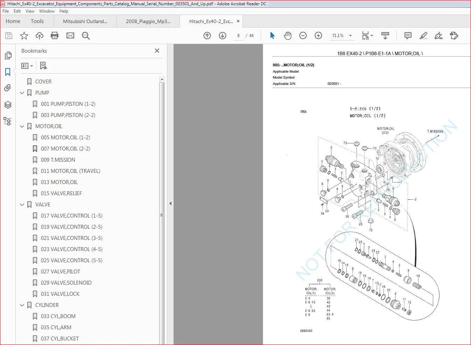Switch to the Tools tab

[x=37, y=21]
